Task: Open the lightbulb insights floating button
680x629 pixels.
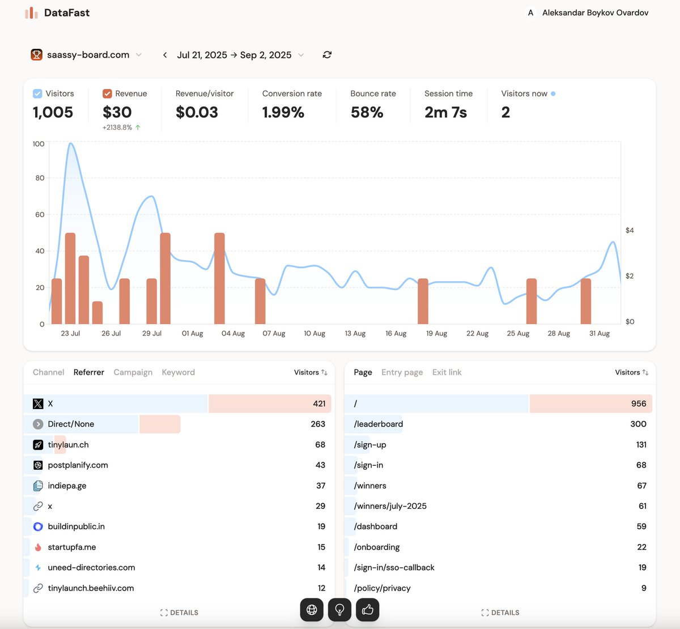Action: 339,610
